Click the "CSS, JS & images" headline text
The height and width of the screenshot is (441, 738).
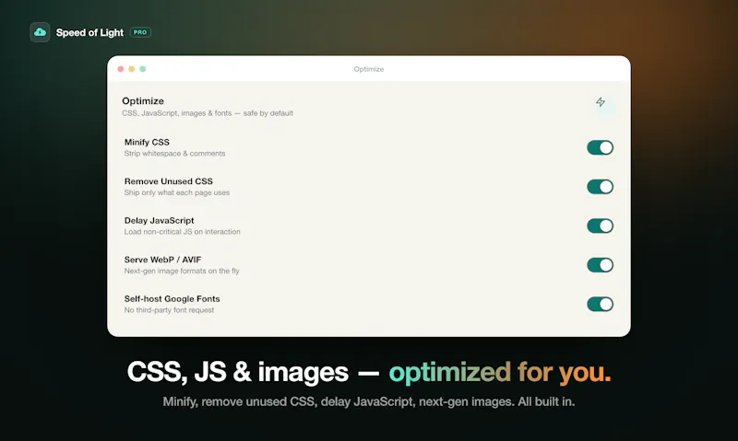[238, 372]
